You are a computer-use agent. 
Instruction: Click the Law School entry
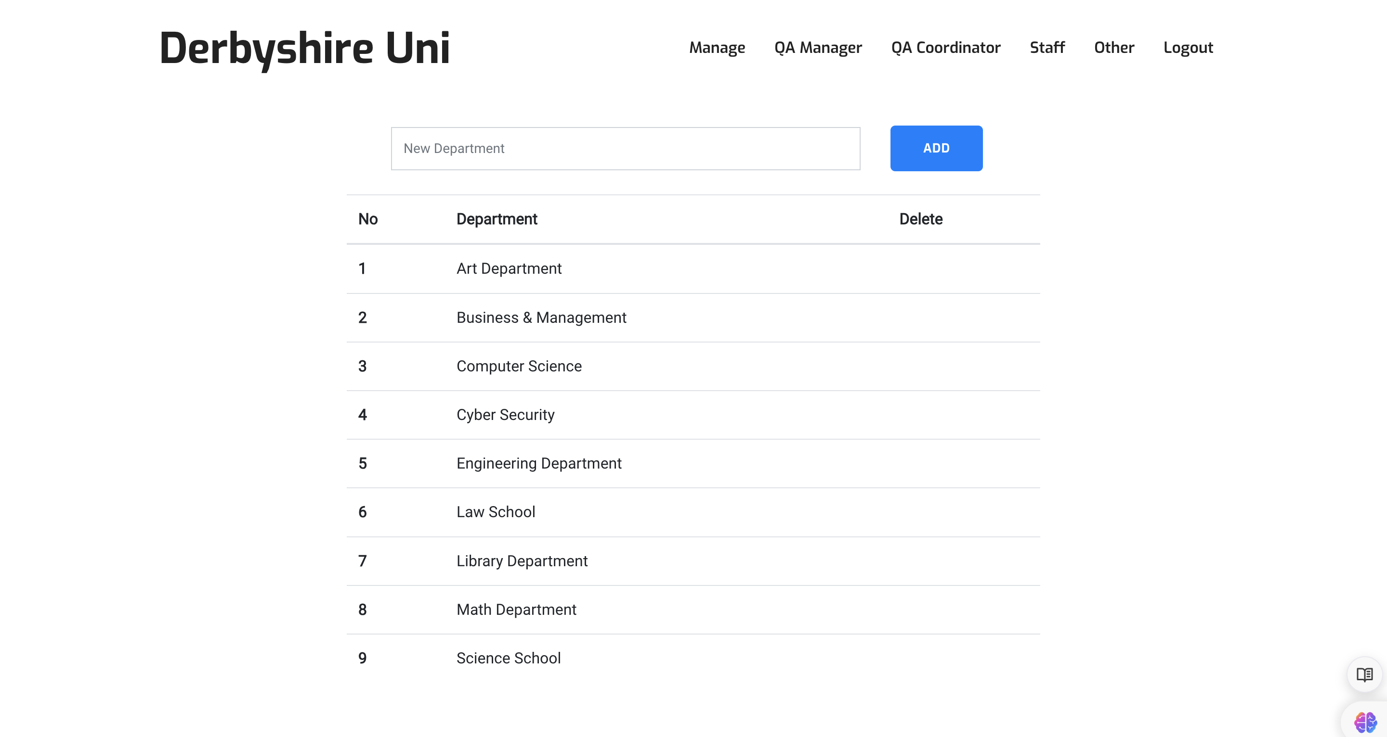pos(496,512)
